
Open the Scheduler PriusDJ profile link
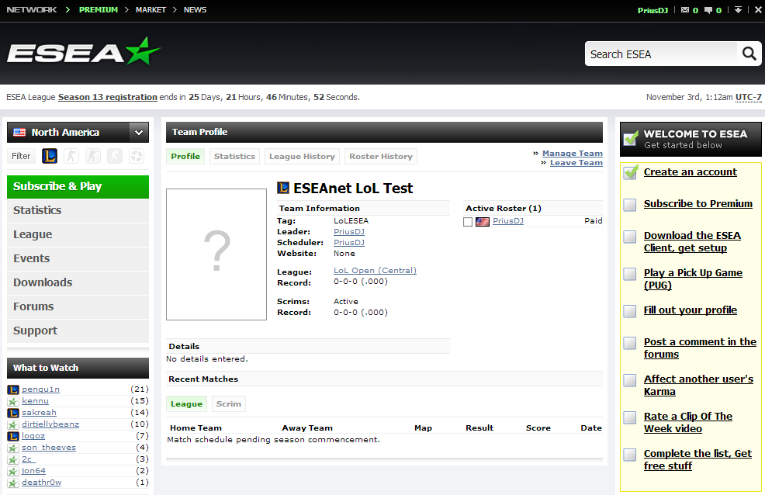[x=349, y=243]
